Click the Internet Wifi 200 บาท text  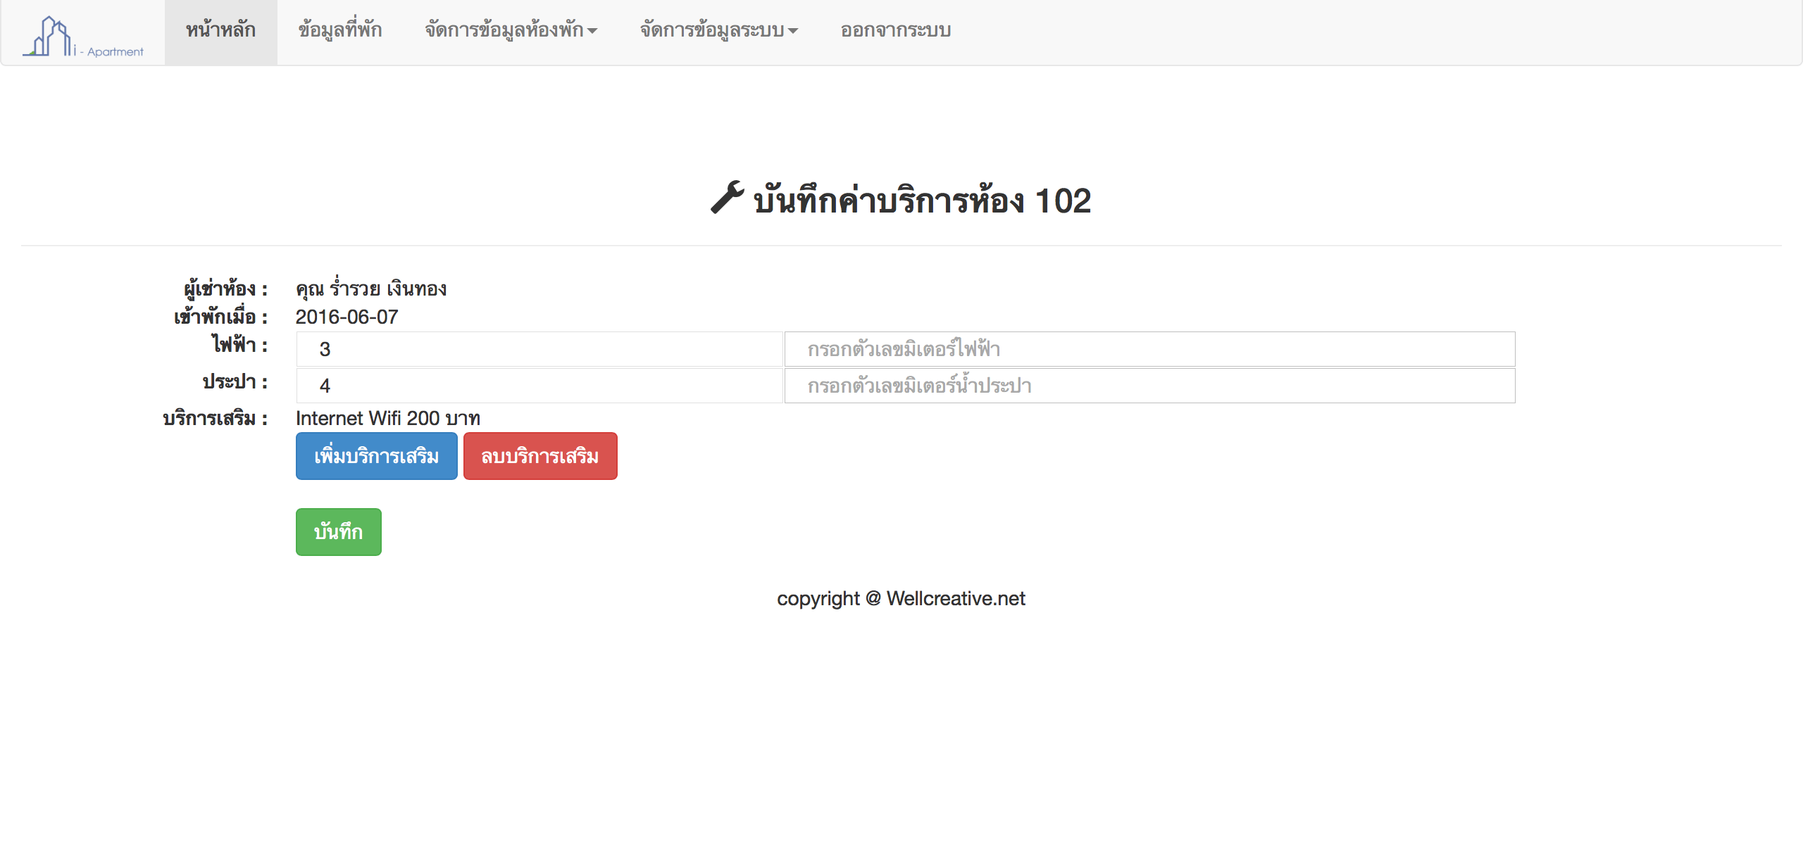pyautogui.click(x=387, y=419)
